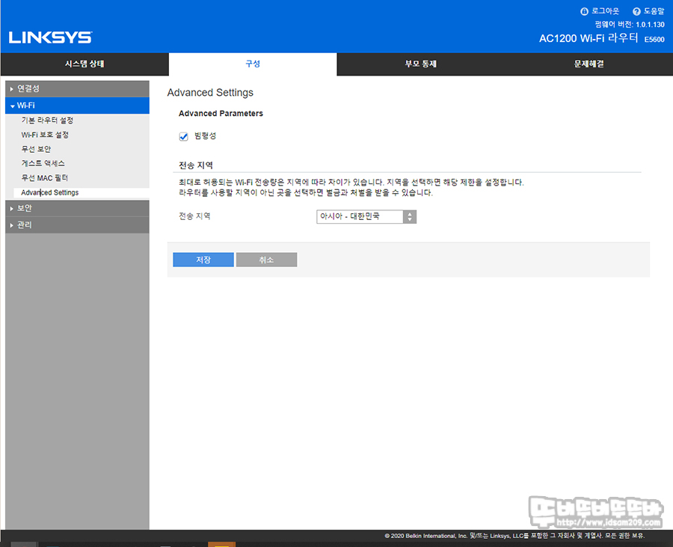Select 무선 보안 menu item
673x547 pixels.
pos(36,149)
